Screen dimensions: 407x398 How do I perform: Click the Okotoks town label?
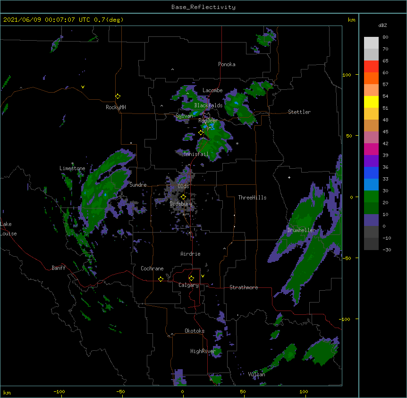point(195,331)
